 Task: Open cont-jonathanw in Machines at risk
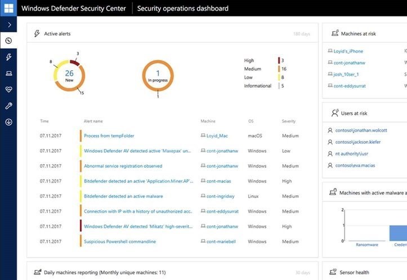tap(349, 63)
